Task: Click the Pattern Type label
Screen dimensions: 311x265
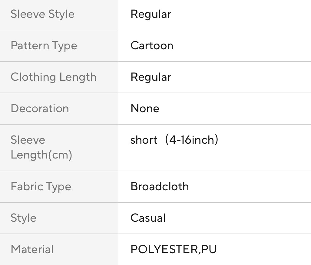Action: (x=44, y=46)
